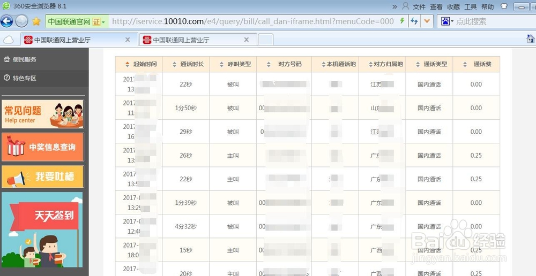
Task: Click the 天天签到 banner
Action: click(x=42, y=229)
